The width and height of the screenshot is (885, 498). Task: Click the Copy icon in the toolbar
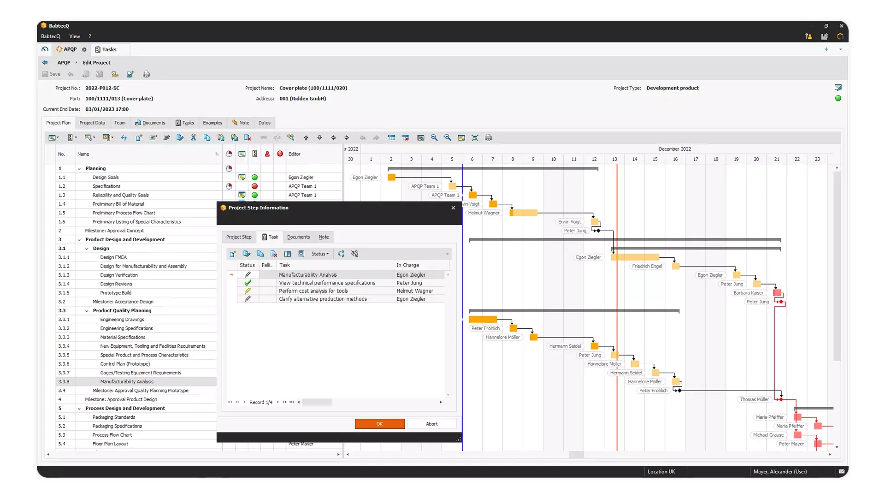coord(207,137)
